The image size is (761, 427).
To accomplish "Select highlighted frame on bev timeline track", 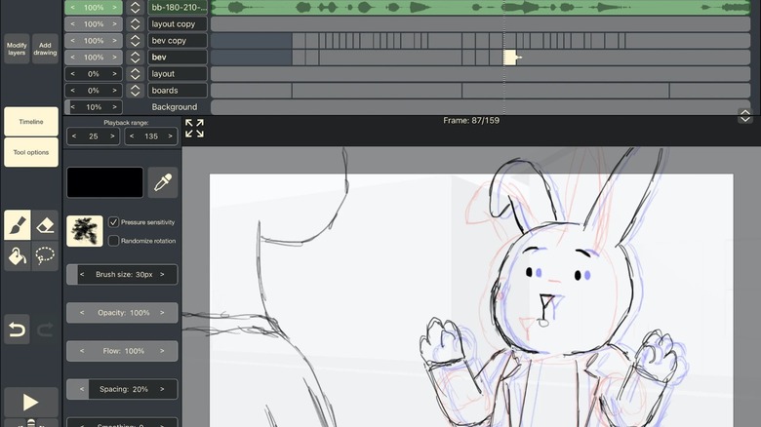I will 509,58.
